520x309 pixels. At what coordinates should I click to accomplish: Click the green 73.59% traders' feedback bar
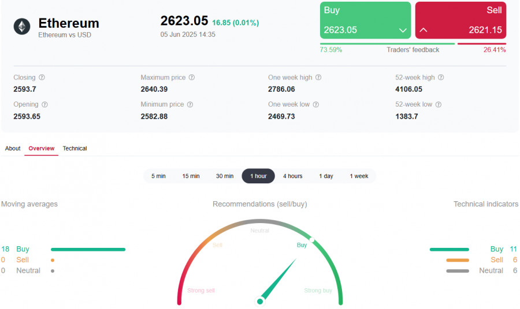tap(387, 44)
